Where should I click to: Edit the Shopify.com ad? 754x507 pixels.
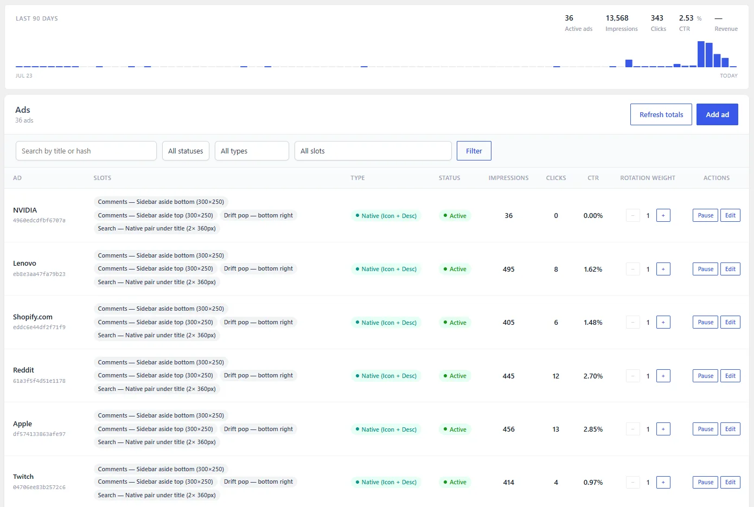[x=730, y=322]
